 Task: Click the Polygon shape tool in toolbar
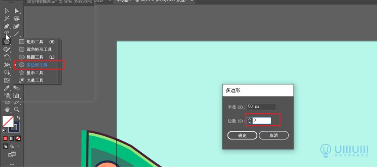click(x=7, y=42)
